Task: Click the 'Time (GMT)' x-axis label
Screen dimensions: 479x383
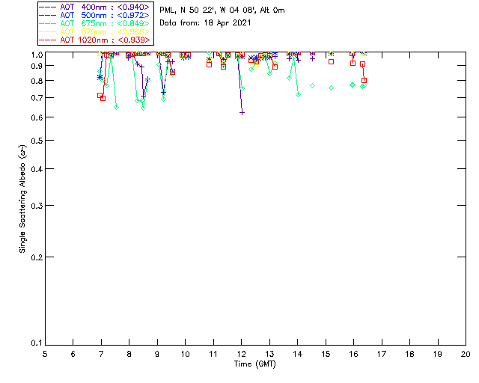Action: (x=254, y=364)
